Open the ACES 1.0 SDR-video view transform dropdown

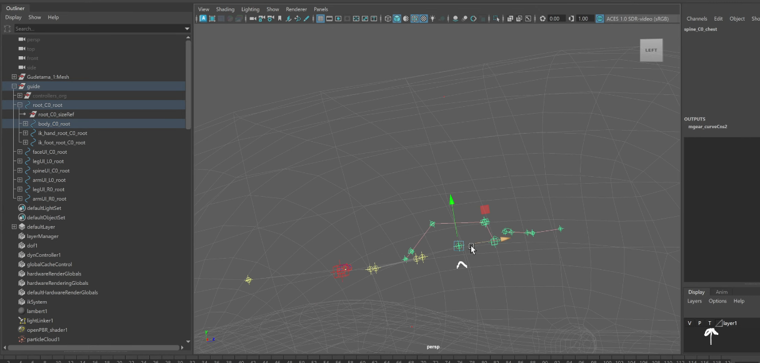pyautogui.click(x=642, y=19)
